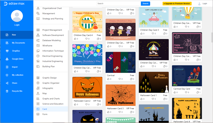
Task: Click Login under the avatar
Action: pos(17,25)
